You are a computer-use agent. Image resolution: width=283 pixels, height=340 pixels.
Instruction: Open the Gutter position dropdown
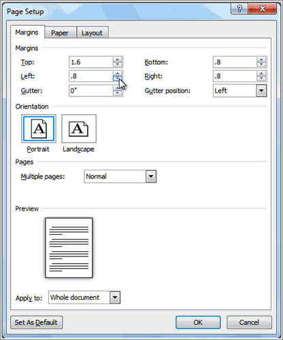point(261,91)
